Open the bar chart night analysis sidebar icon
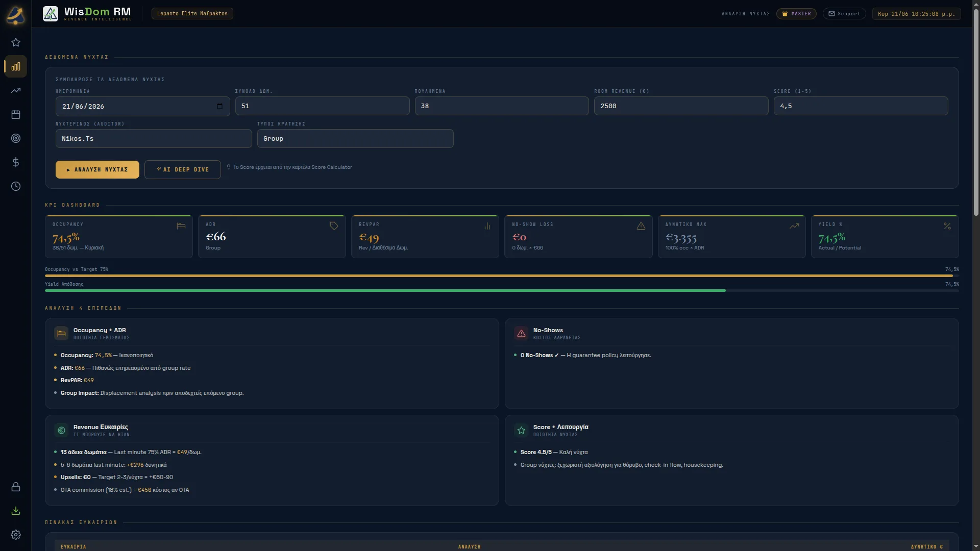 click(x=16, y=66)
